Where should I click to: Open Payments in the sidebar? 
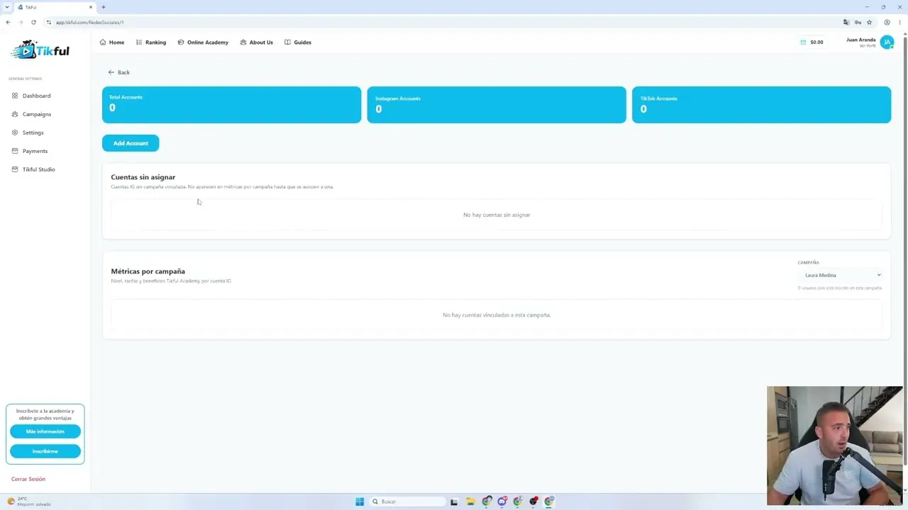pos(30,151)
